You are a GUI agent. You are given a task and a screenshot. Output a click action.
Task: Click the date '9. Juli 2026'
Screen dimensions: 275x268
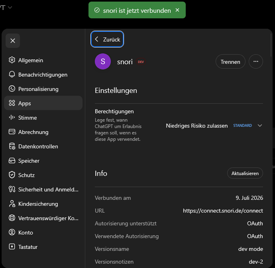coord(249,198)
